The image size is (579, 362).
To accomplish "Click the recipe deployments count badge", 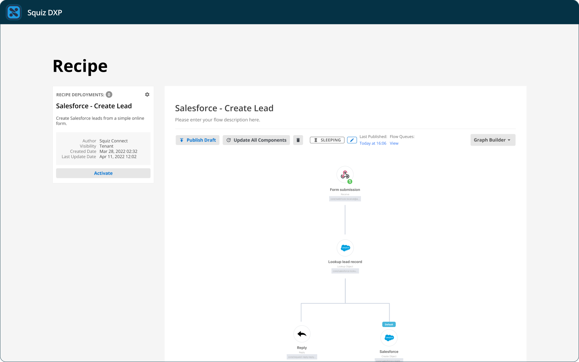I will click(109, 94).
